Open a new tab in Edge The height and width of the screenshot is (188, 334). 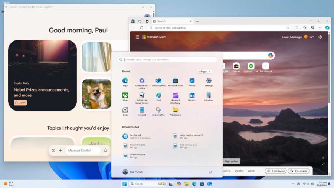[197, 21]
